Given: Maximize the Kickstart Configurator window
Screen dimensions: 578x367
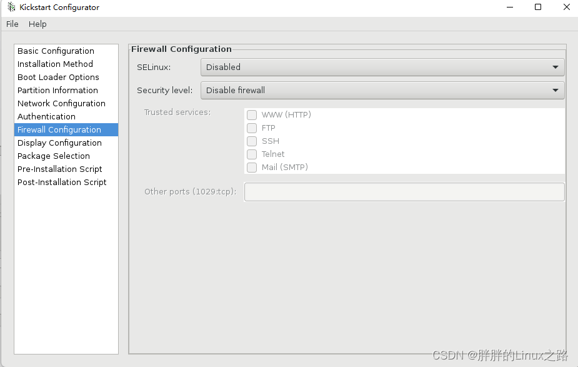Looking at the screenshot, I should tap(538, 8).
